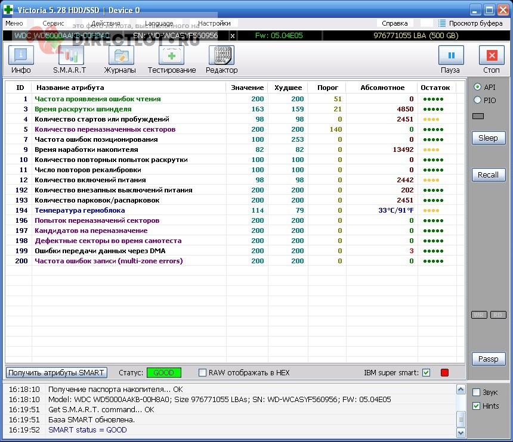Open the Настройки menu
513x442 pixels.
tap(214, 23)
